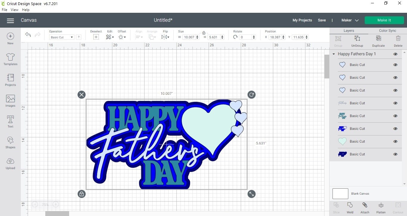Open the Maker machine dropdown

coord(350,20)
